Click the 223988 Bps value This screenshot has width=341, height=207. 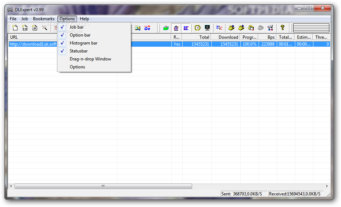[x=268, y=44]
